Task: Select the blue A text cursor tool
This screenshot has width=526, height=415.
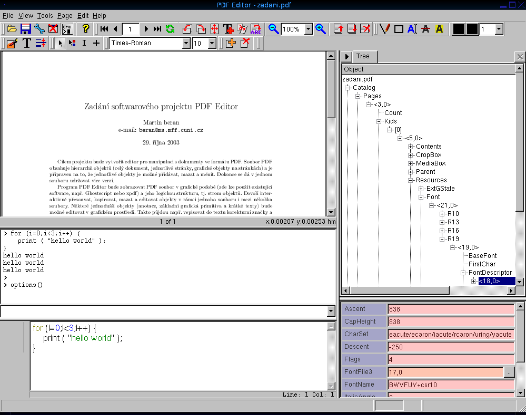Action: (x=412, y=29)
